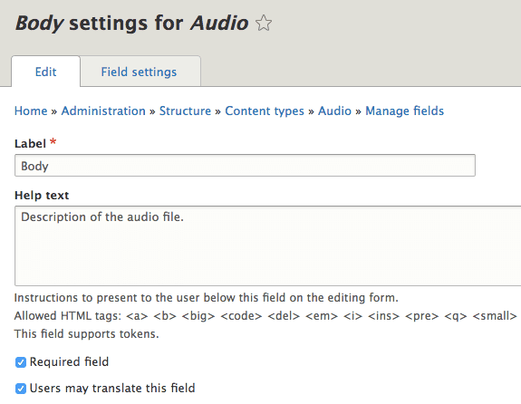Navigate to Structure breadcrumb
This screenshot has width=521, height=404.
tap(185, 111)
